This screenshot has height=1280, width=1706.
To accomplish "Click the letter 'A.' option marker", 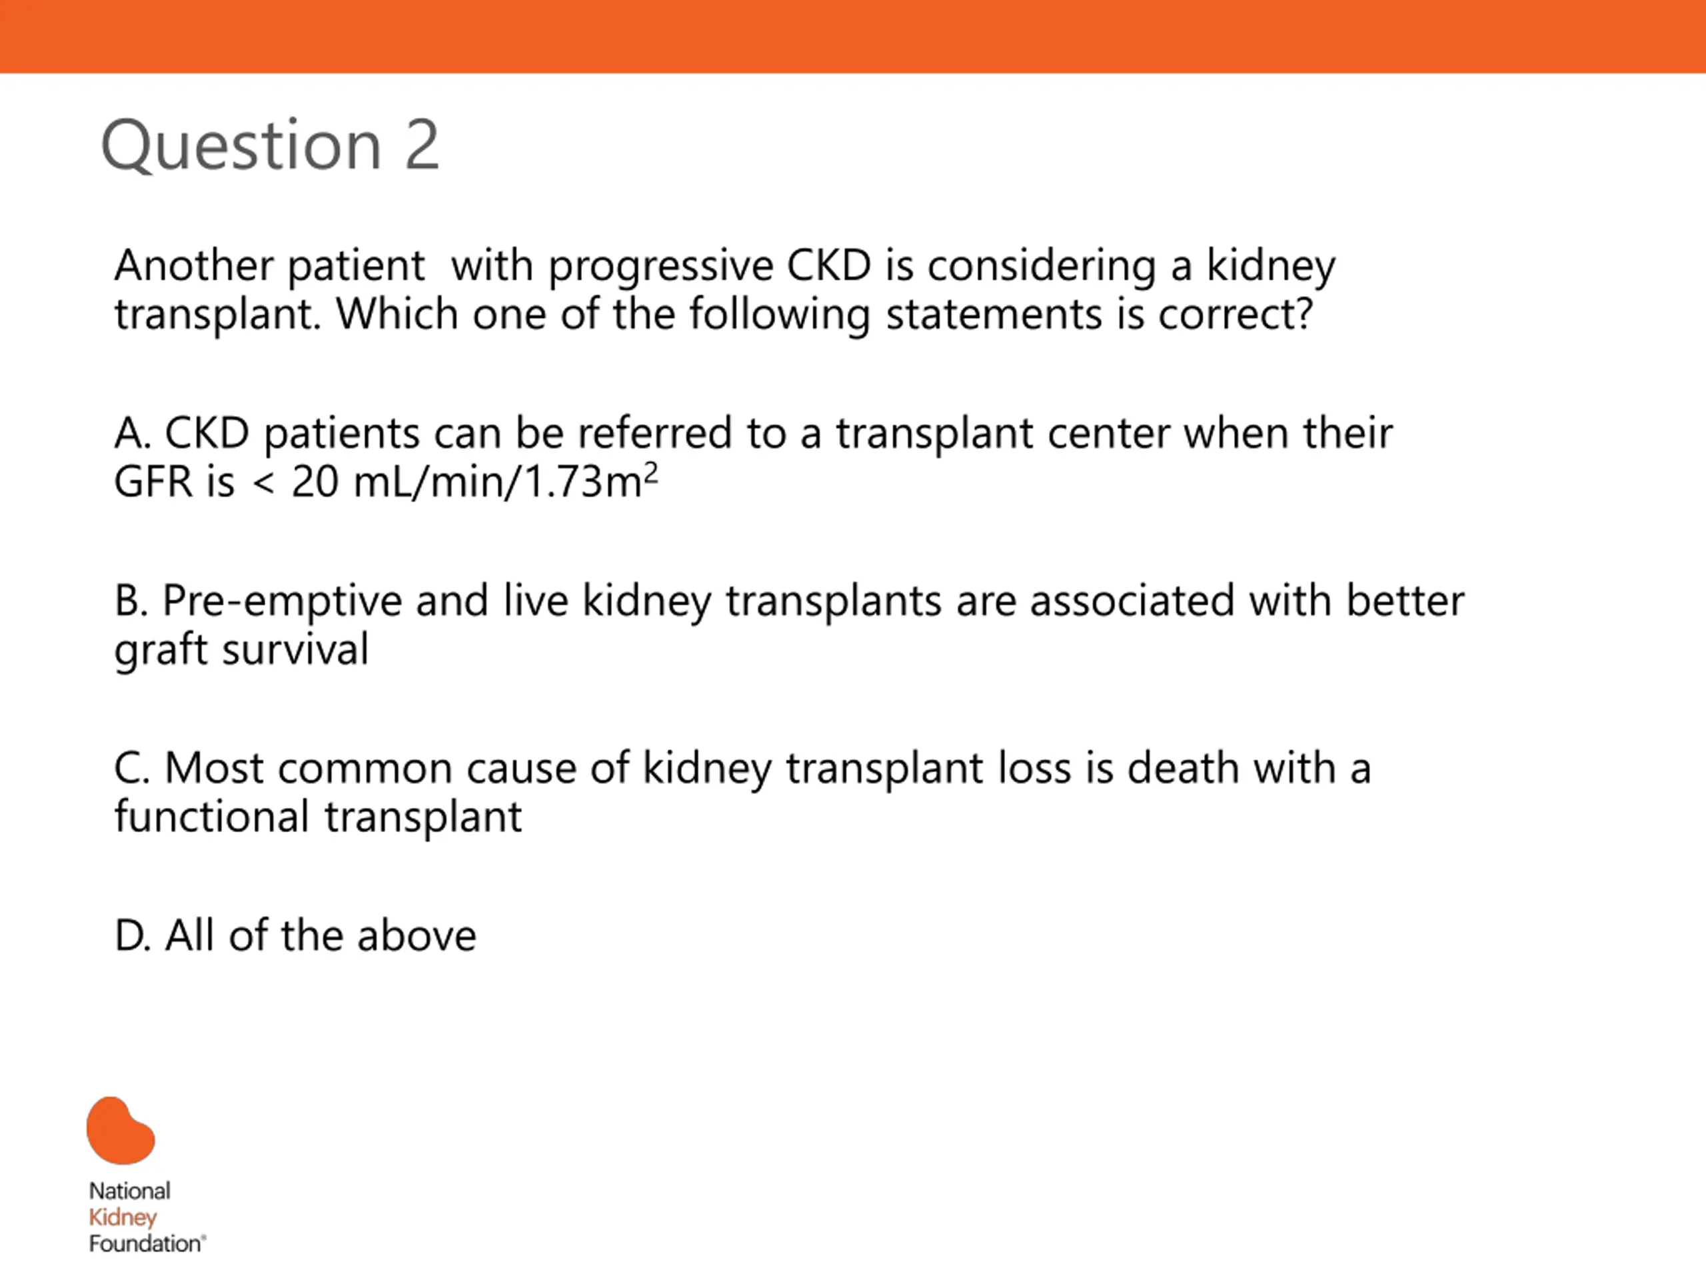I will [132, 433].
